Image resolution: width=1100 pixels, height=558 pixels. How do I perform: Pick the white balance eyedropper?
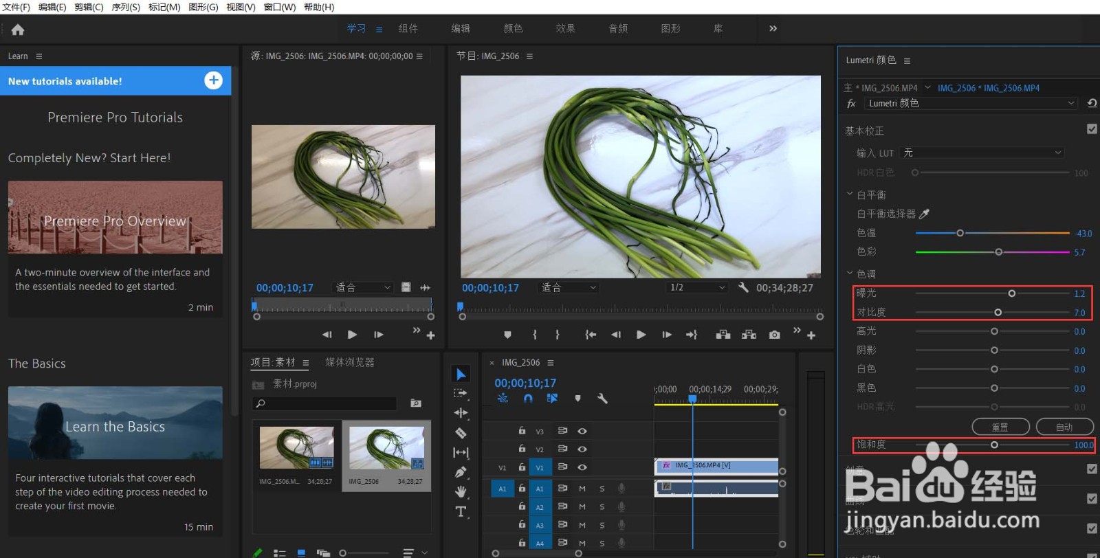tap(924, 214)
